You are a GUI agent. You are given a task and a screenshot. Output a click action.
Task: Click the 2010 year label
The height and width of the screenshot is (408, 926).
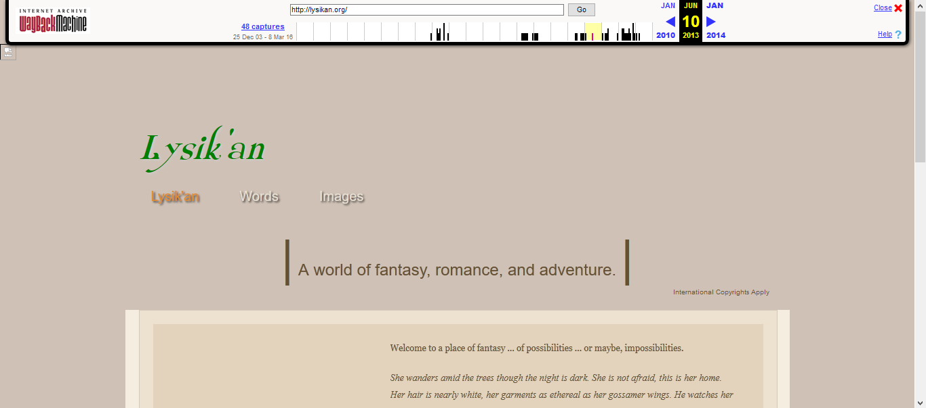666,35
